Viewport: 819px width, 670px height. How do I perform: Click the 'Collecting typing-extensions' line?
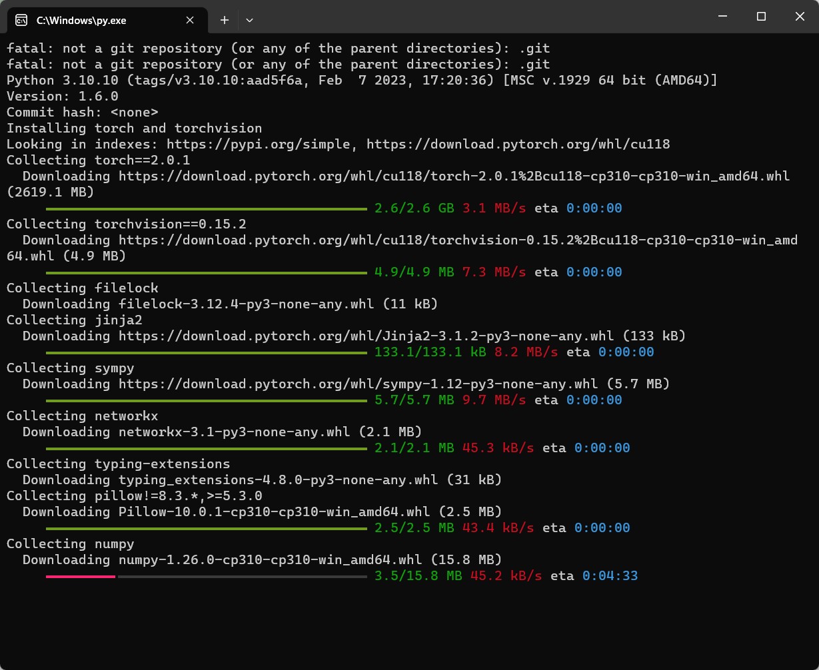pos(119,464)
